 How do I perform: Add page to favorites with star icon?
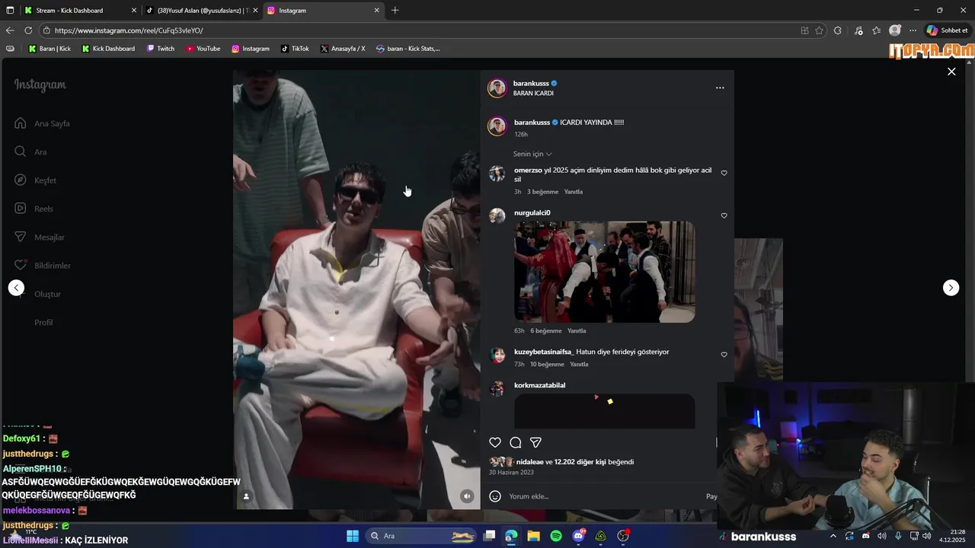[x=820, y=30]
